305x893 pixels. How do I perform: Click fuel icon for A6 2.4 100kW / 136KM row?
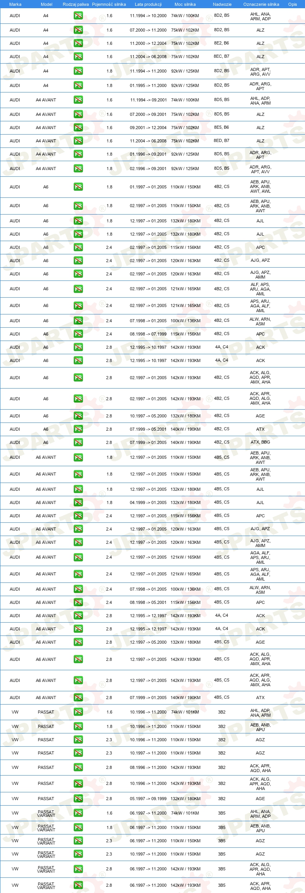pyautogui.click(x=78, y=321)
